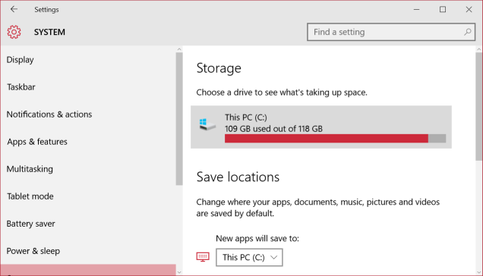This screenshot has width=483, height=276.
Task: Click the Settings window title
Action: coord(46,10)
